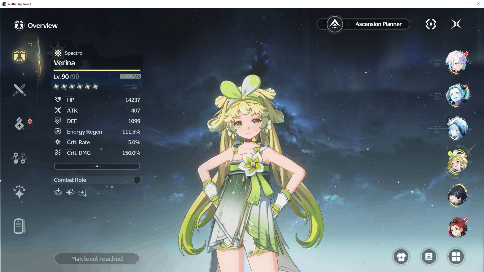The image size is (484, 272).
Task: Click the Spectro element sun icon
Action: click(58, 53)
